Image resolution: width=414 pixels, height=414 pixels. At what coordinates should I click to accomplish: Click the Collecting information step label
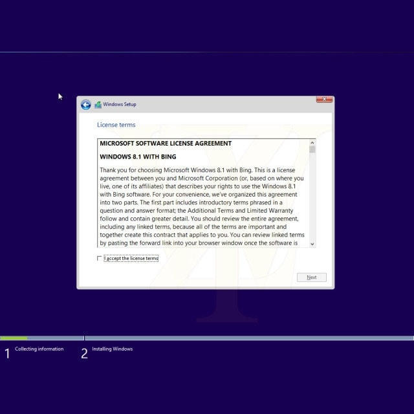coord(39,349)
